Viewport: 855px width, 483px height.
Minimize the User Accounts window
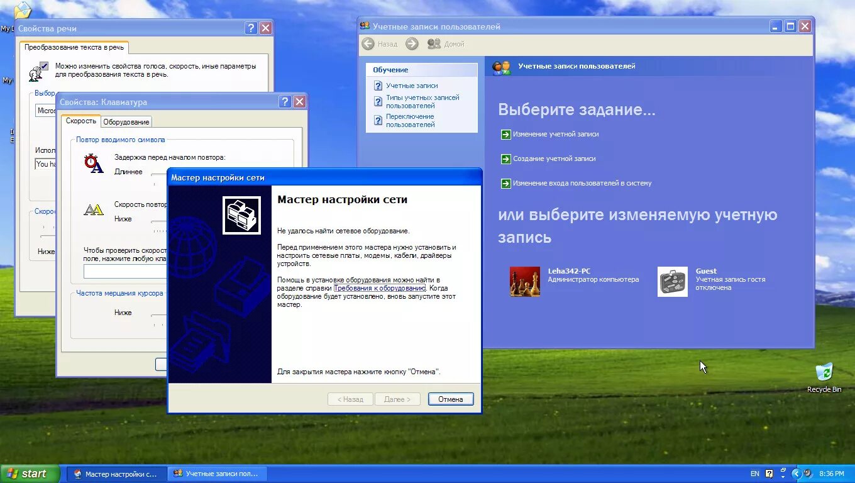(776, 26)
